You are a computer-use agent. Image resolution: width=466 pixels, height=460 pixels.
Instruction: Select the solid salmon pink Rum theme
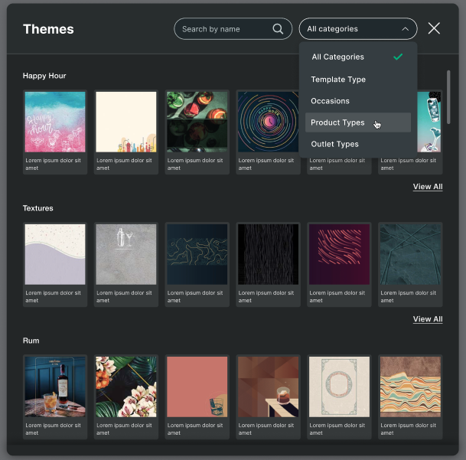click(197, 387)
